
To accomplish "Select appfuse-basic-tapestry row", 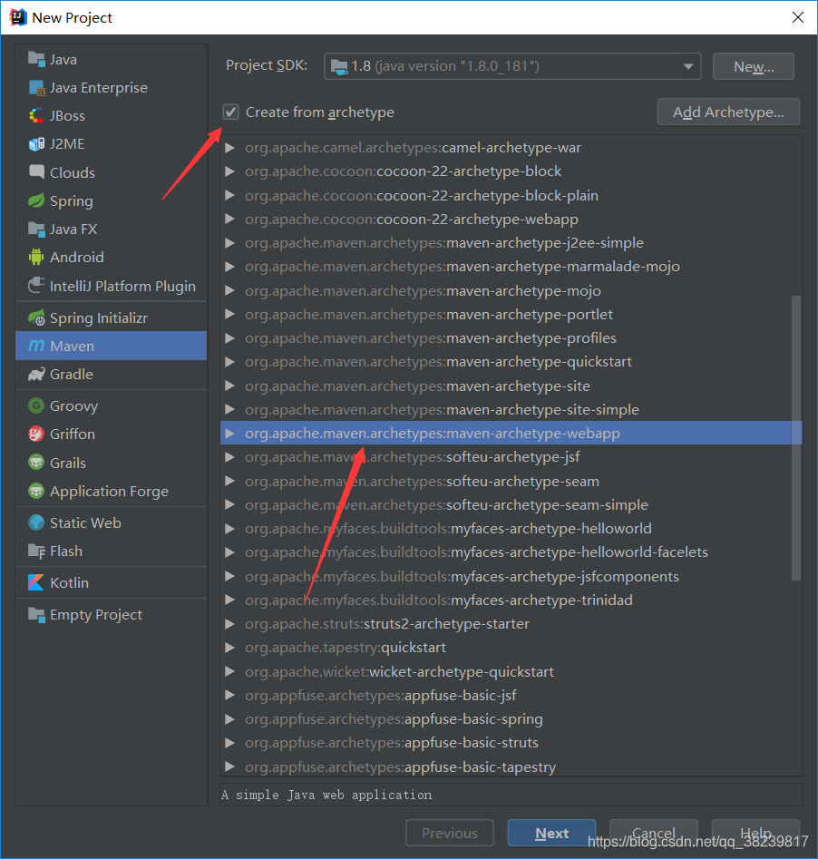I will (511, 767).
